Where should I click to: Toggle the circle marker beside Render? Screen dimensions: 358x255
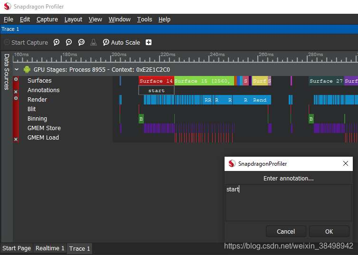pos(16,98)
